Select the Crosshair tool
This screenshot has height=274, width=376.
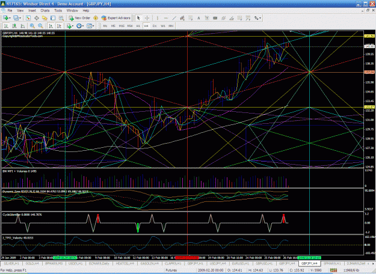147,18
